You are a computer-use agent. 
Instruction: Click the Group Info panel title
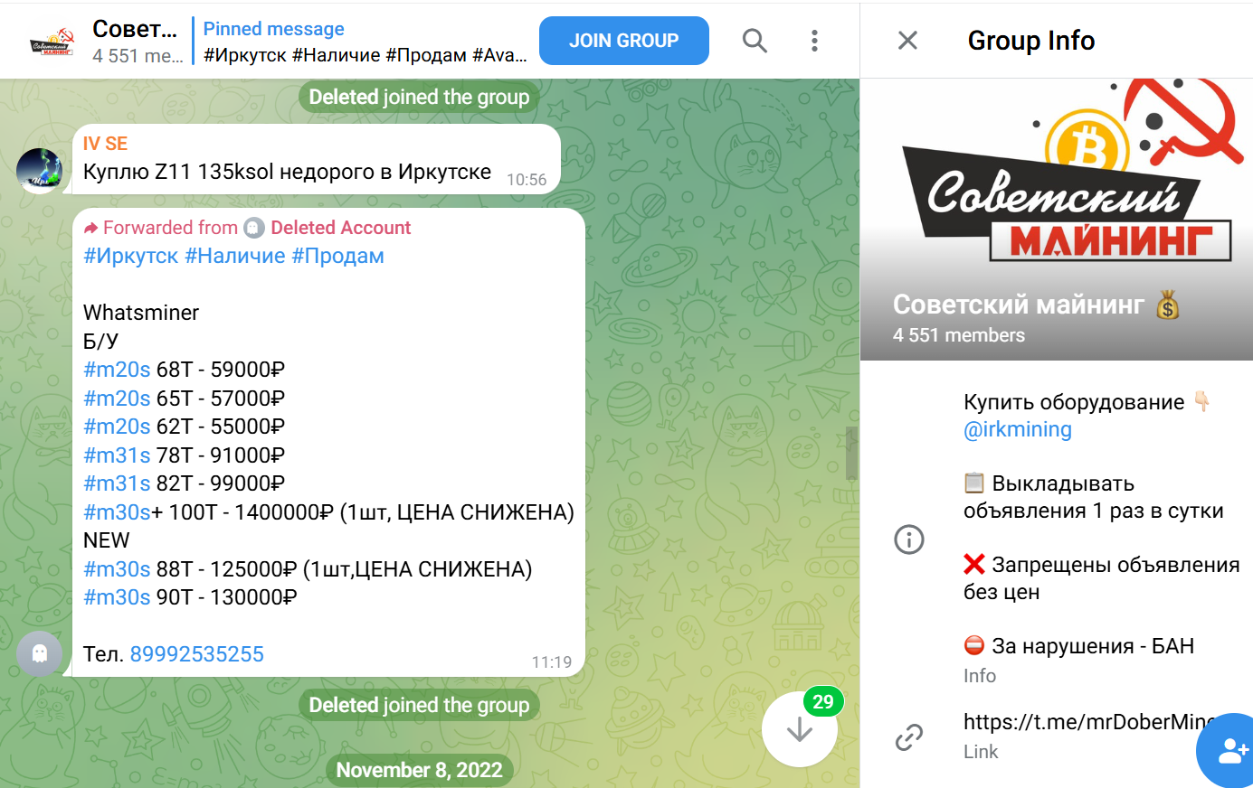coord(1031,41)
